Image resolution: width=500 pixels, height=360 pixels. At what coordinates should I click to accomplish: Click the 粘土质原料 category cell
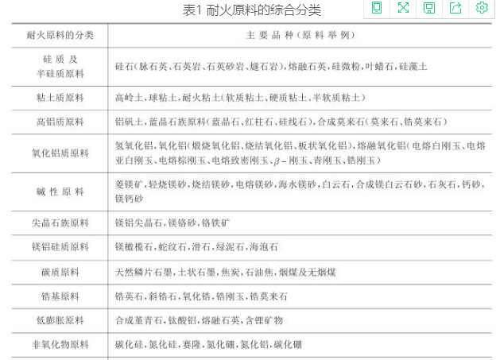coord(60,98)
